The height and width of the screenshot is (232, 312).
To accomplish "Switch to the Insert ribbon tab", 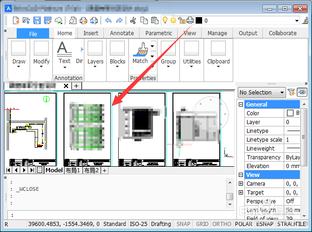I will (x=91, y=33).
